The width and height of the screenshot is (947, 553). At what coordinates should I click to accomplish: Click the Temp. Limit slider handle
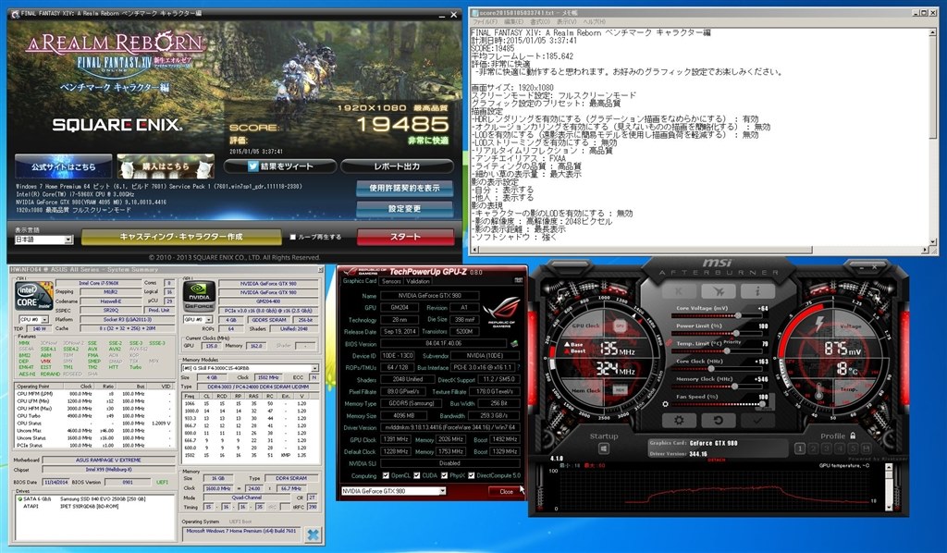[x=725, y=350]
